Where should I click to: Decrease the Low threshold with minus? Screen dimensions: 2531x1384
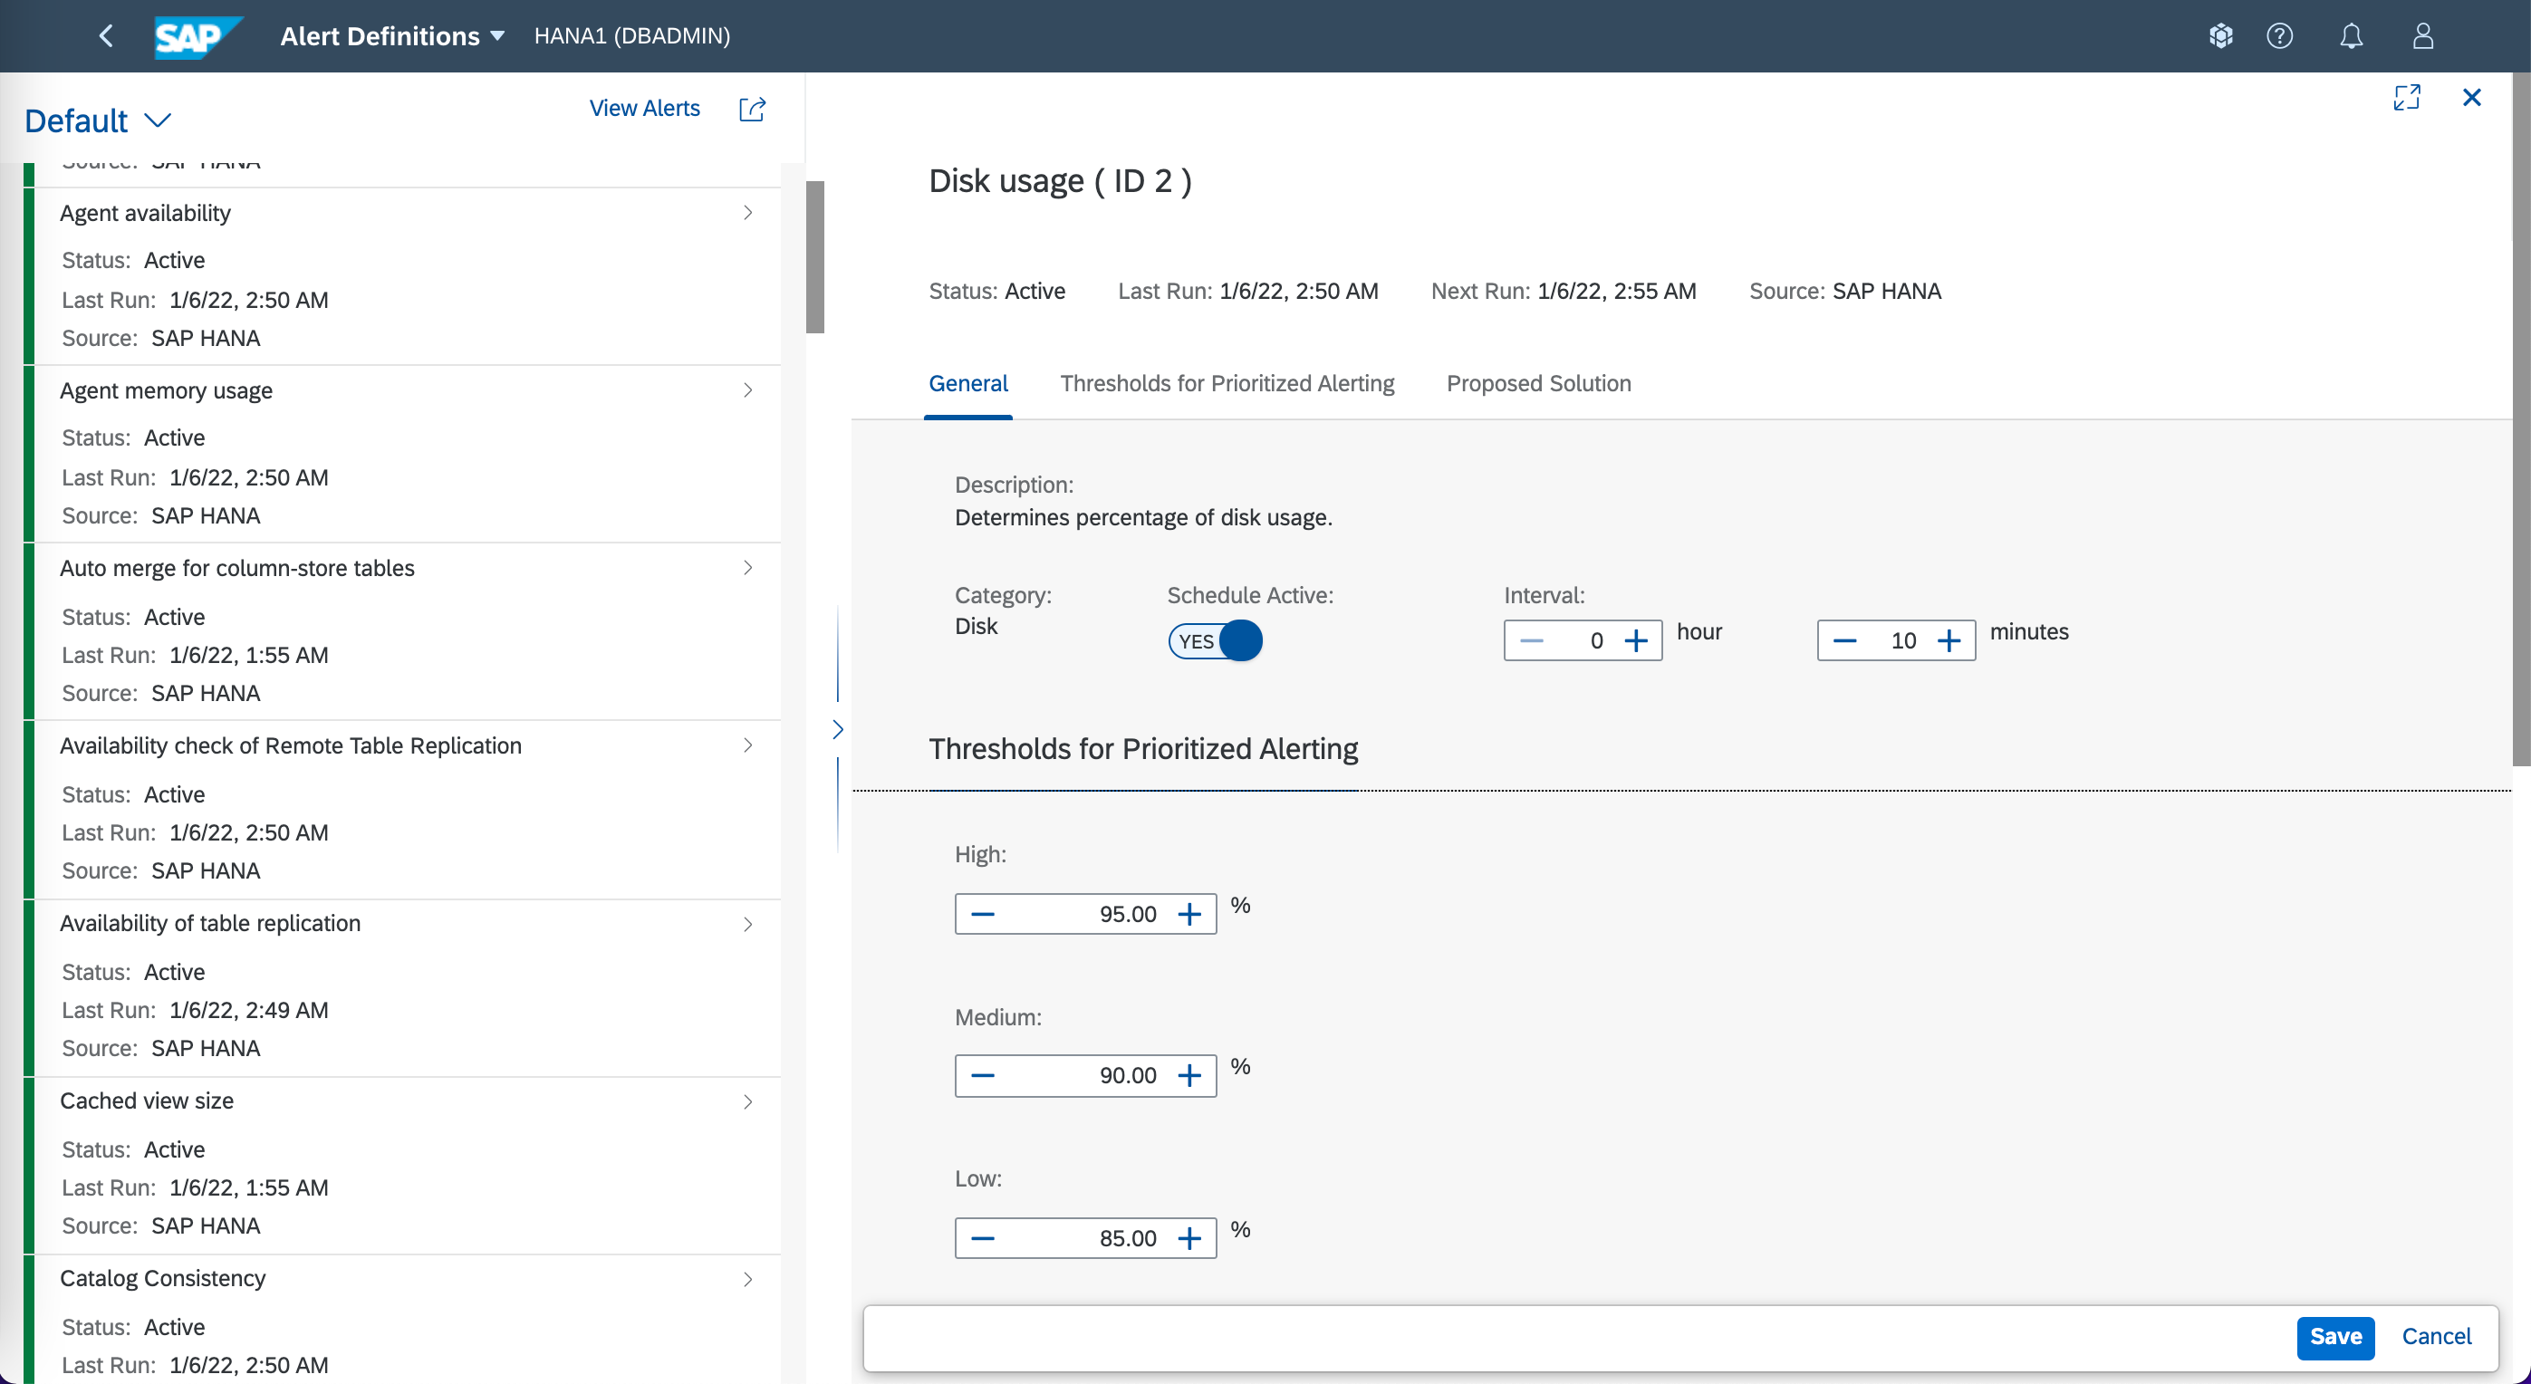983,1239
